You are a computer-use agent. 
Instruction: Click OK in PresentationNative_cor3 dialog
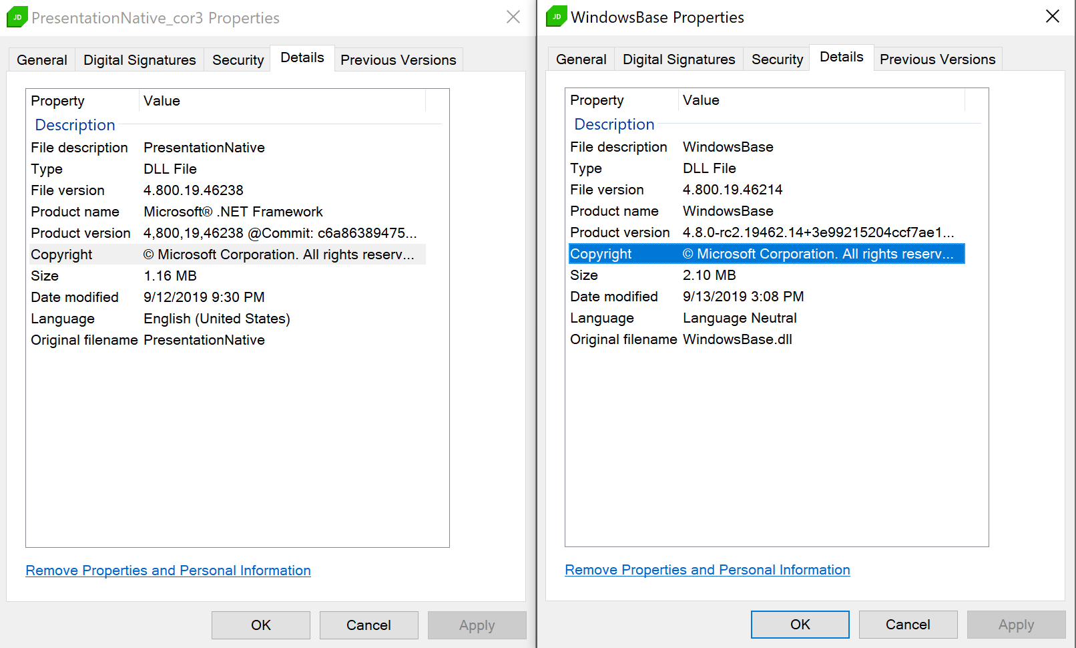260,625
